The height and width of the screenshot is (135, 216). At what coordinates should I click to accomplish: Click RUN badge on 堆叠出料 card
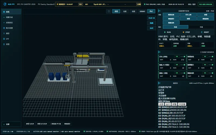[205, 73]
